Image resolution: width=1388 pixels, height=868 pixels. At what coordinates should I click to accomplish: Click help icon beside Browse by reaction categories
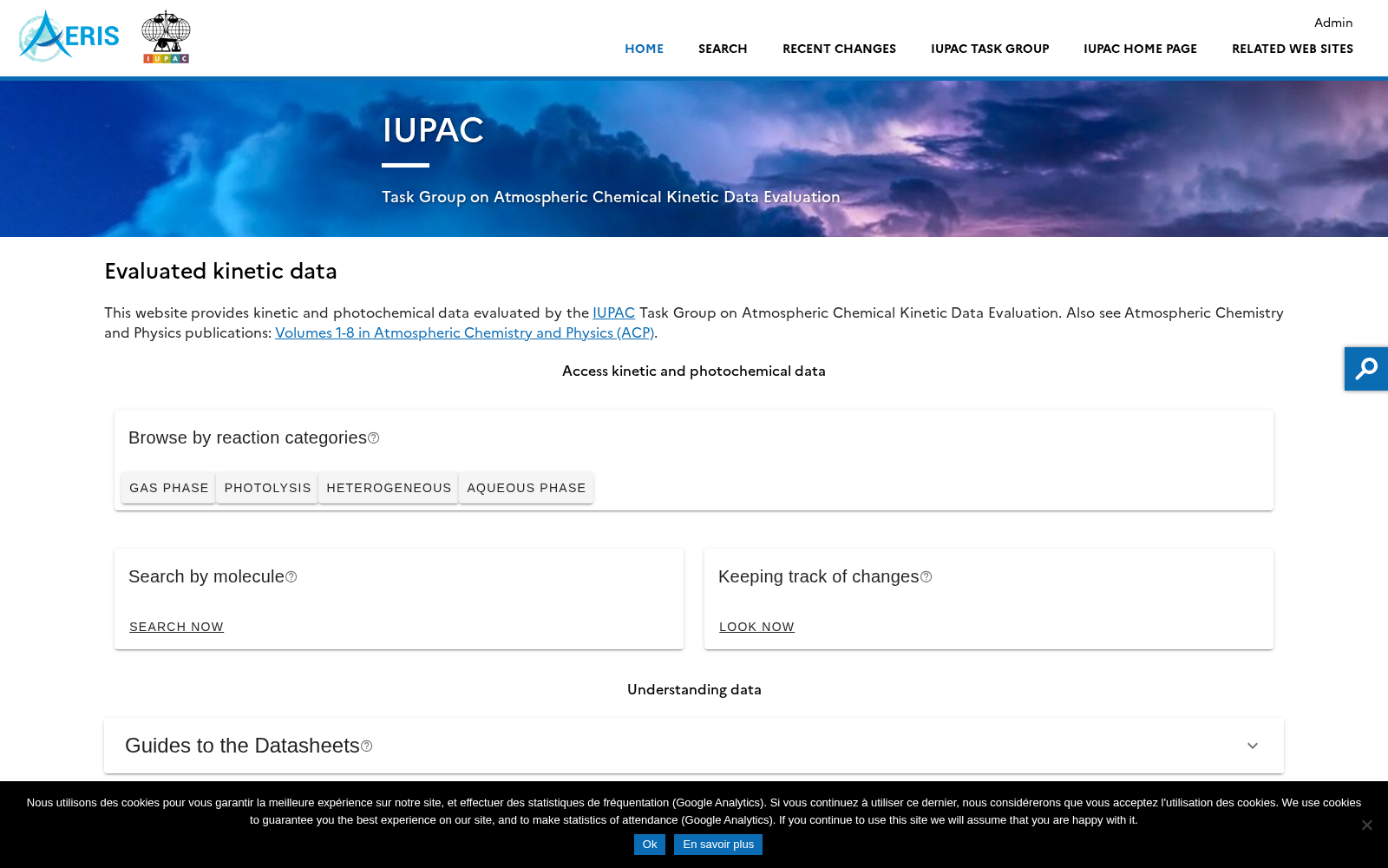374,438
